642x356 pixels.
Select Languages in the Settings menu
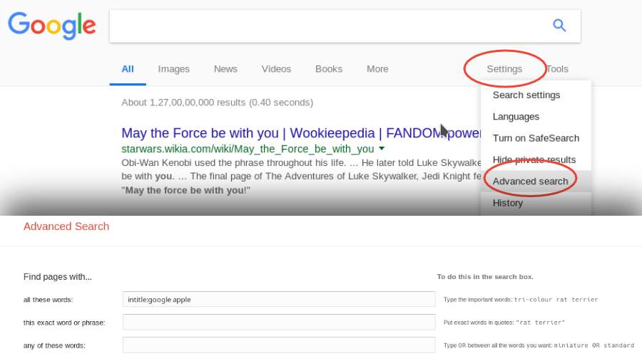516,117
